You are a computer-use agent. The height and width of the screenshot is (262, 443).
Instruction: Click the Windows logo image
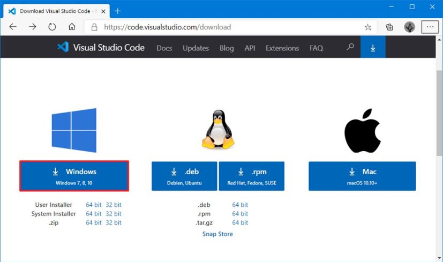point(74,130)
